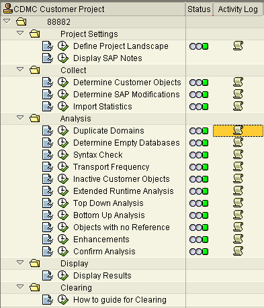Click the Activity Log column header

pyautogui.click(x=238, y=9)
